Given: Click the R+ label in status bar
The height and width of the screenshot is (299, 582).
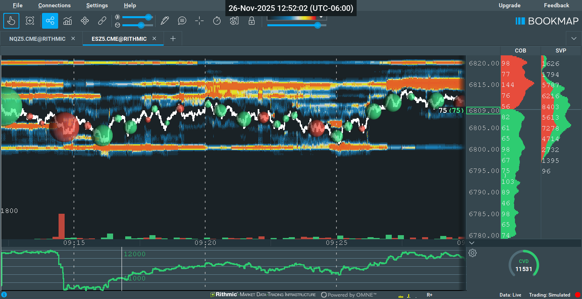Looking at the screenshot, I should [x=430, y=295].
